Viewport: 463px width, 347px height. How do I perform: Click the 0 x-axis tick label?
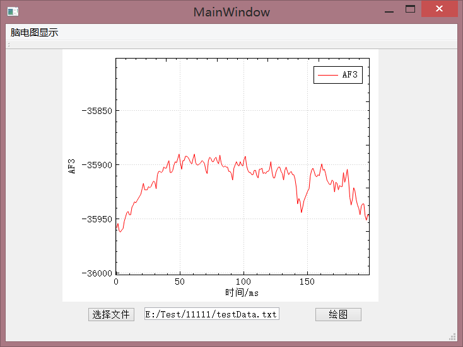tap(116, 282)
